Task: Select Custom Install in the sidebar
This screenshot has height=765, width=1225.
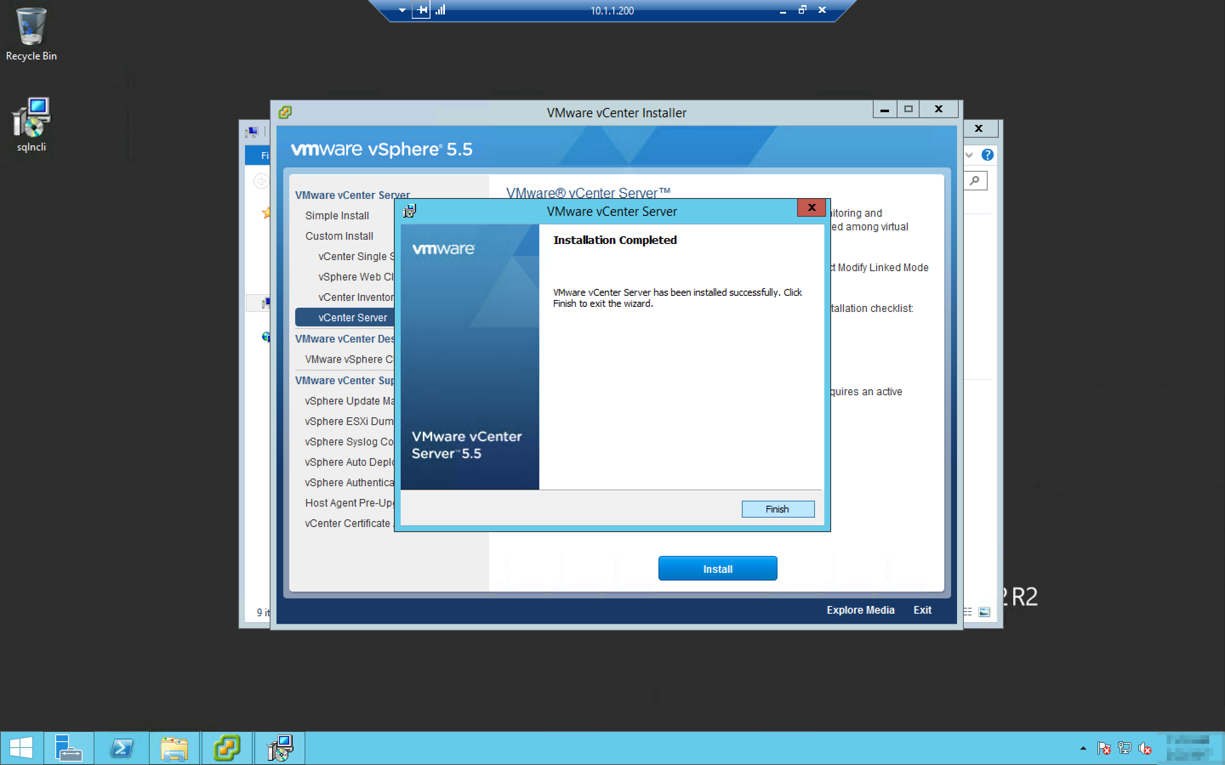Action: [339, 236]
